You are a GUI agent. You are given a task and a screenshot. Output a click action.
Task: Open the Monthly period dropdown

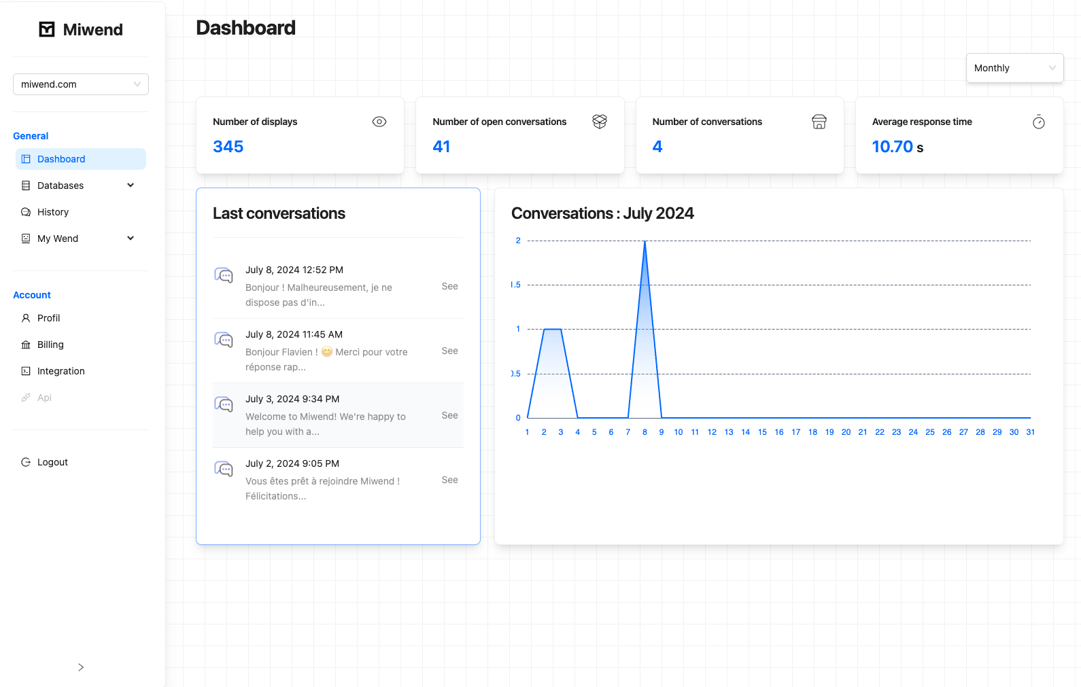[x=1014, y=68]
